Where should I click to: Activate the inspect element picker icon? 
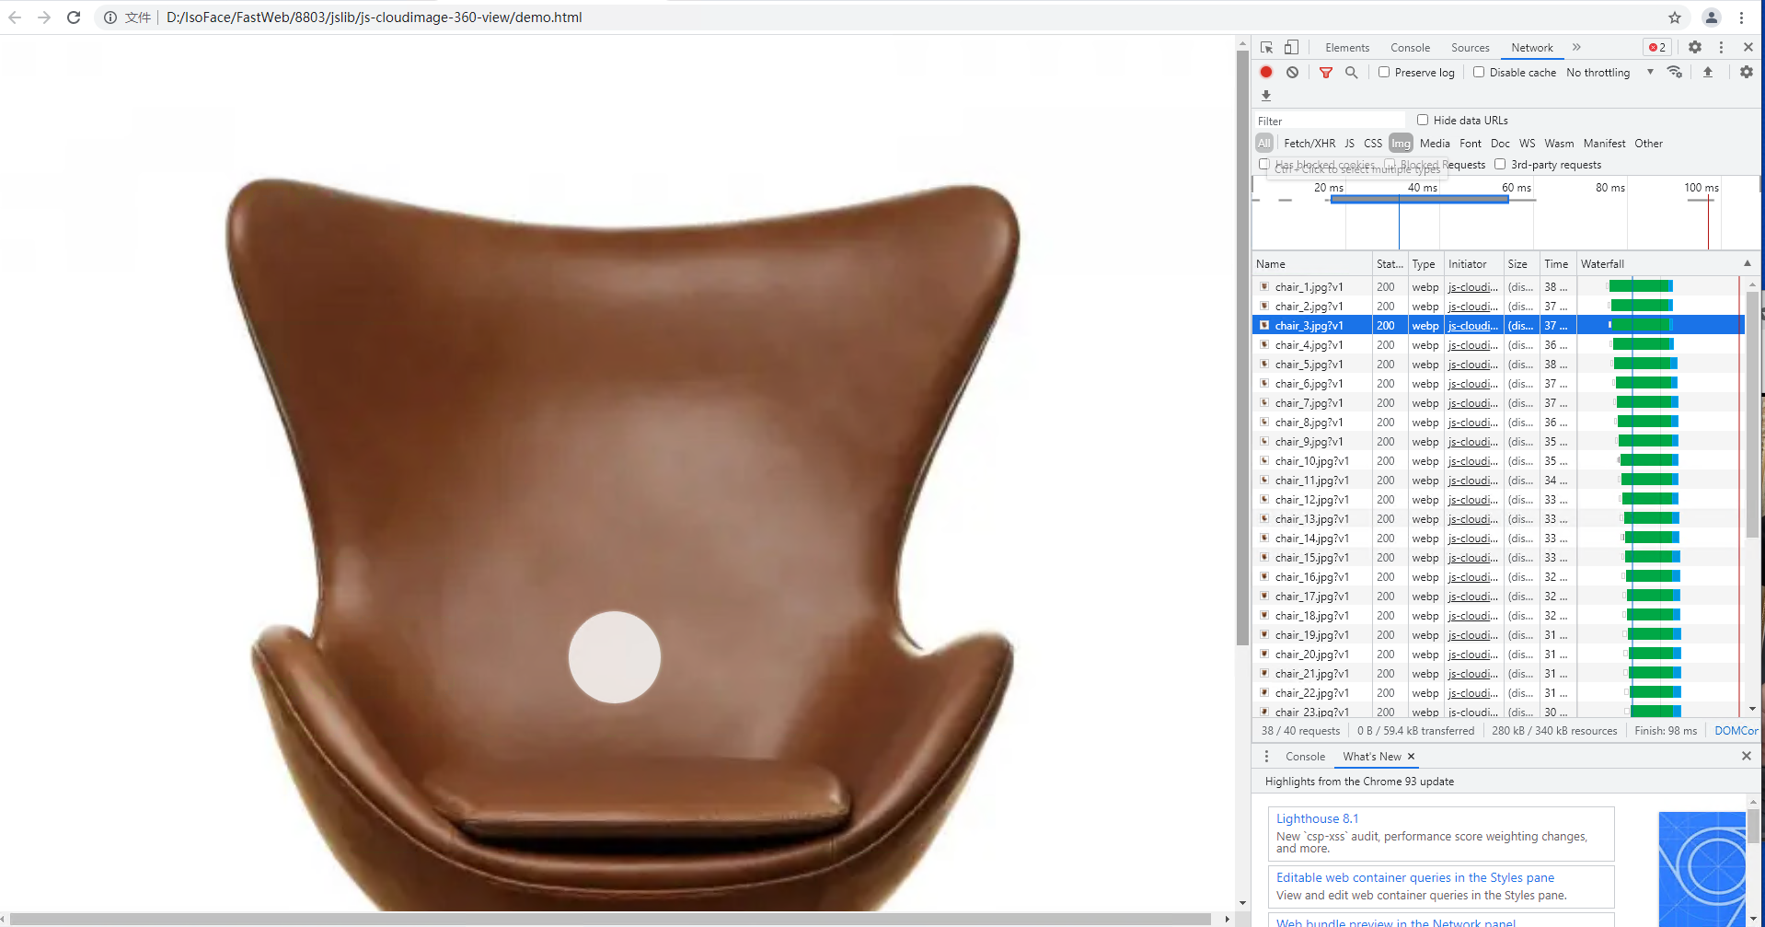1267,47
